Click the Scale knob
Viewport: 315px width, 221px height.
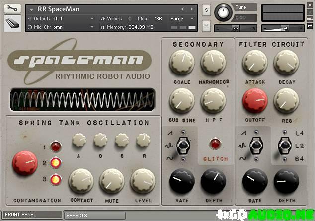(x=182, y=62)
